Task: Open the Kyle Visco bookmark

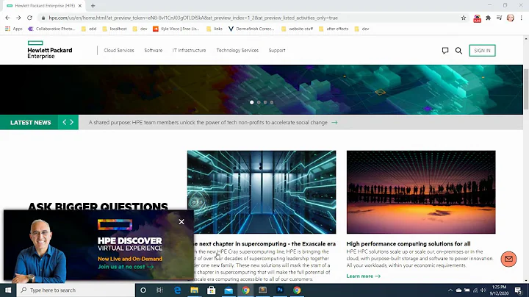Action: pyautogui.click(x=176, y=29)
